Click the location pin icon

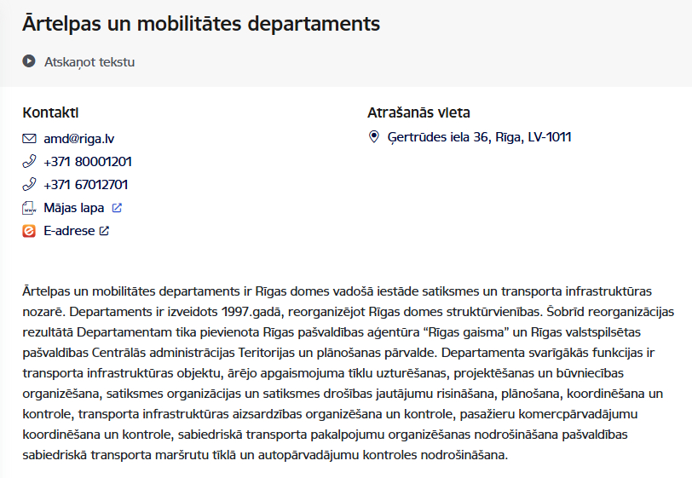click(373, 136)
